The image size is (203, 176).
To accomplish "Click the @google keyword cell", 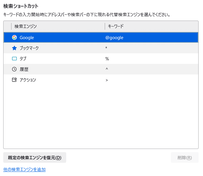I will click(x=114, y=37).
